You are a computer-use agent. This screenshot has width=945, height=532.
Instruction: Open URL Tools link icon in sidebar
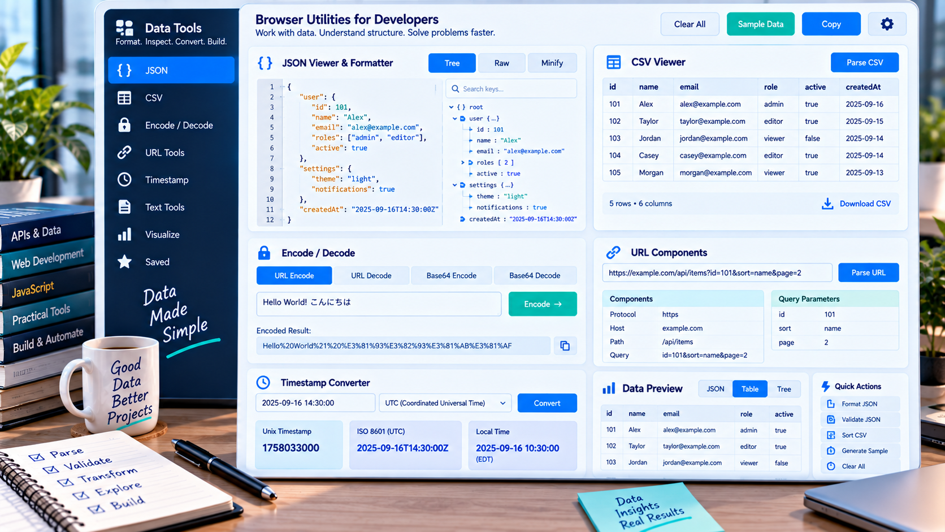tap(124, 153)
